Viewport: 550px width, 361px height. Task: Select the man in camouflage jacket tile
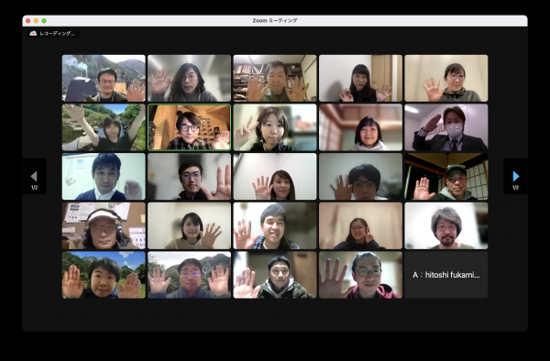tap(275, 275)
